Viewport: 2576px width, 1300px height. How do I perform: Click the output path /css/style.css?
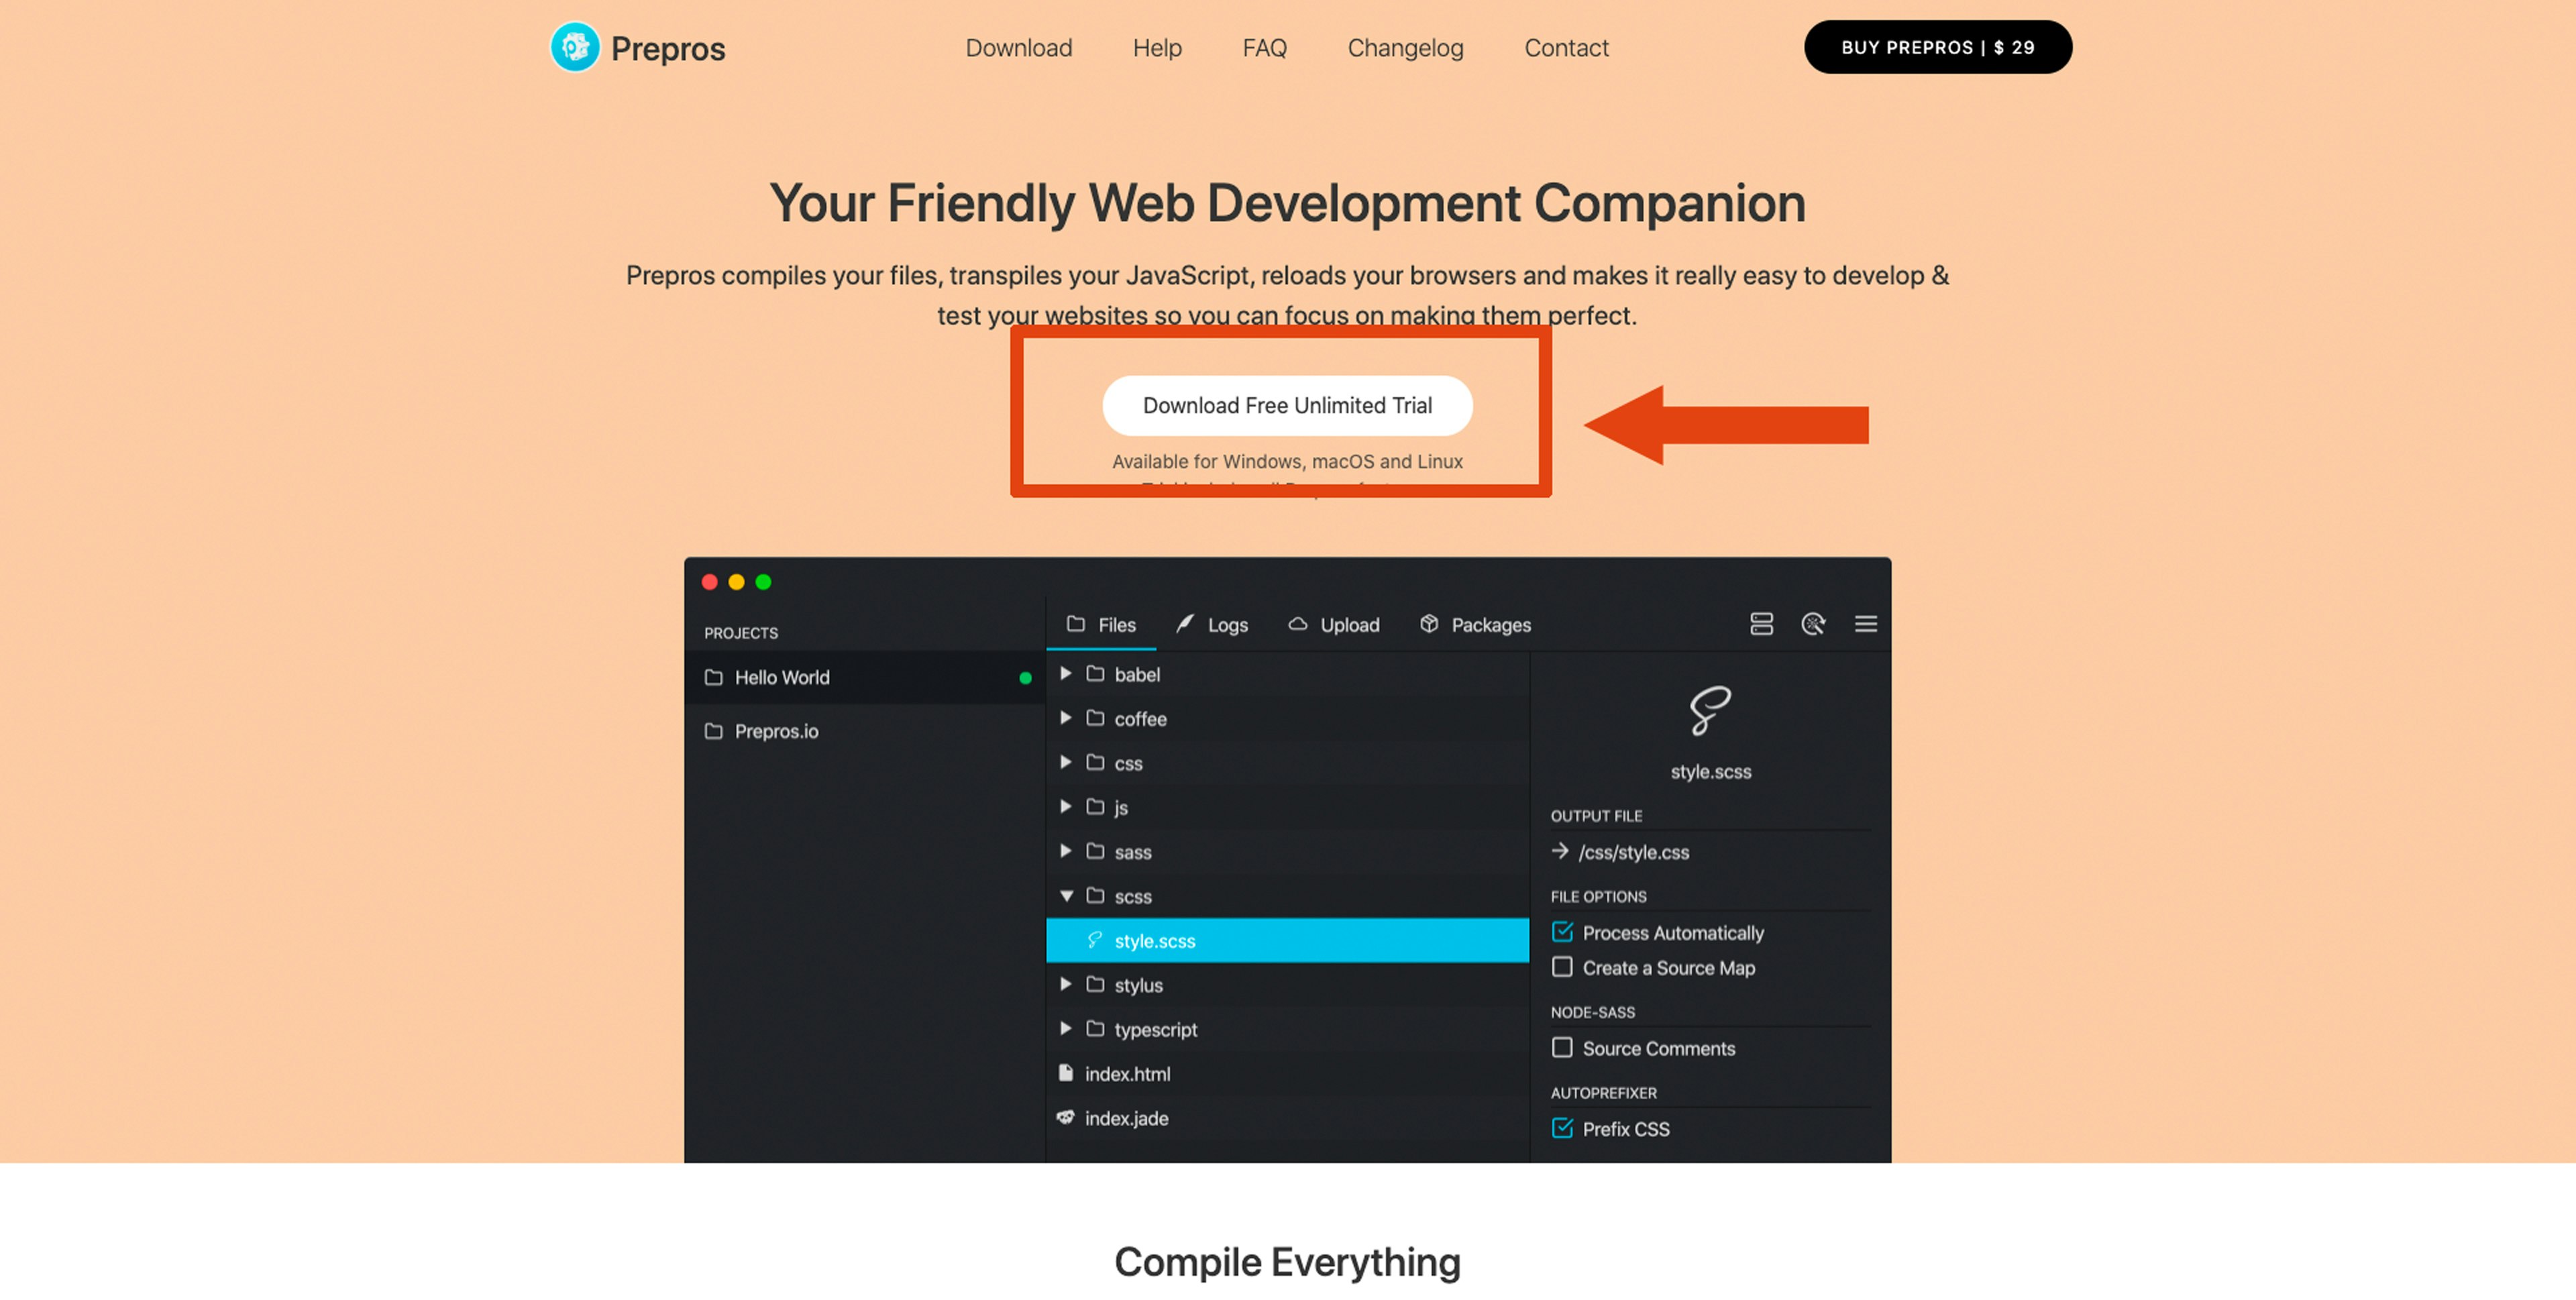point(1633,852)
